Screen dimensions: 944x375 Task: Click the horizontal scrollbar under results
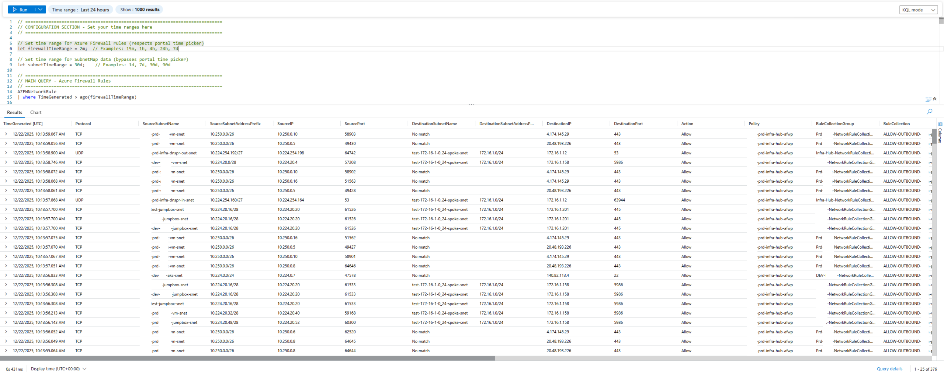tap(247, 358)
